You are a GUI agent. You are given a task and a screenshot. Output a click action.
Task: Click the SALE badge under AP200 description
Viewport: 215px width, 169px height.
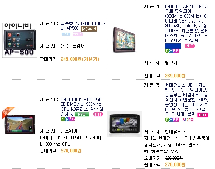click(x=172, y=51)
